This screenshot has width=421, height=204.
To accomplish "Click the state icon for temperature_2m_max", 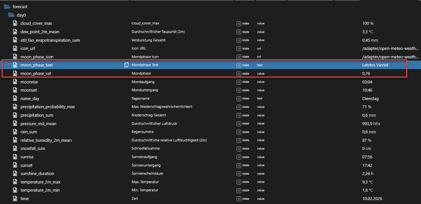I will click(239, 182).
